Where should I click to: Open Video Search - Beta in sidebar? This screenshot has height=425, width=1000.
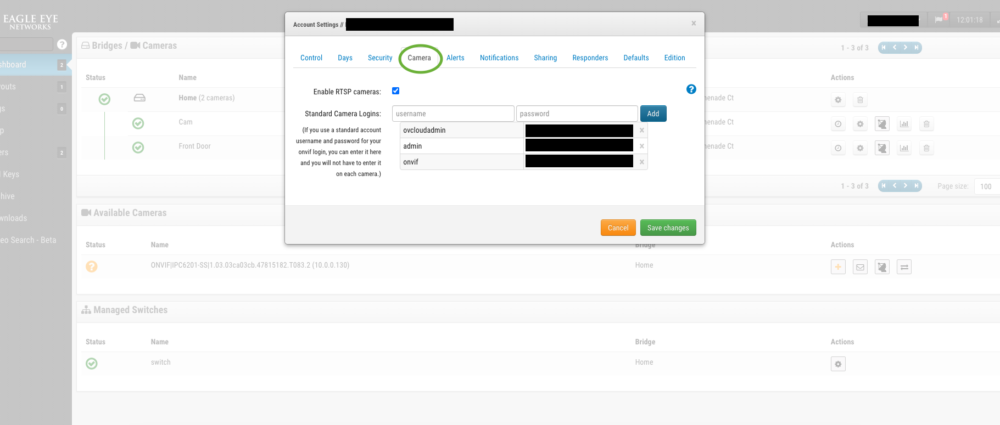pyautogui.click(x=28, y=240)
